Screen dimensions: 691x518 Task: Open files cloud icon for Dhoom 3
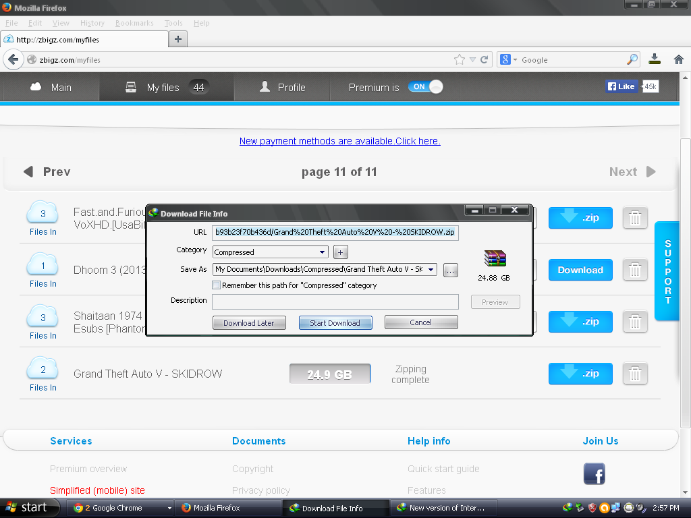click(43, 264)
